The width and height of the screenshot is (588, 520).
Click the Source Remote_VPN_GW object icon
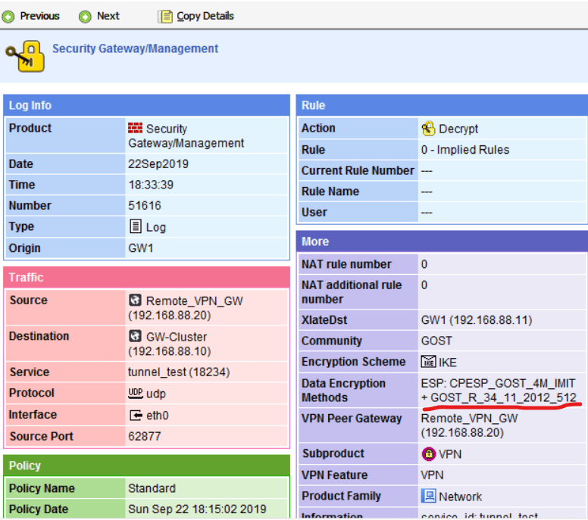[135, 300]
